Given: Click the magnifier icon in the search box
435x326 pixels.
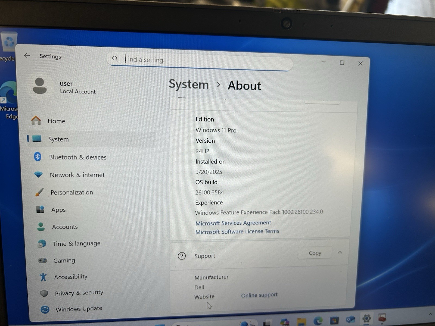Looking at the screenshot, I should [x=115, y=59].
